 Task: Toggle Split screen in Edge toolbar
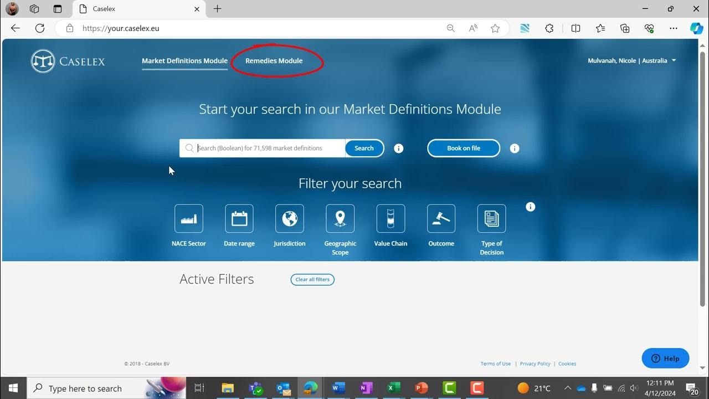(x=576, y=28)
